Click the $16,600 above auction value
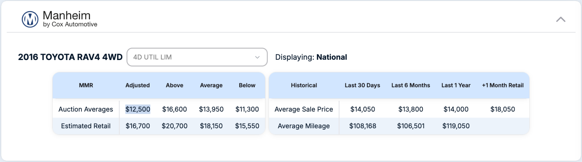Viewport: 582px width, 162px height. [x=175, y=109]
